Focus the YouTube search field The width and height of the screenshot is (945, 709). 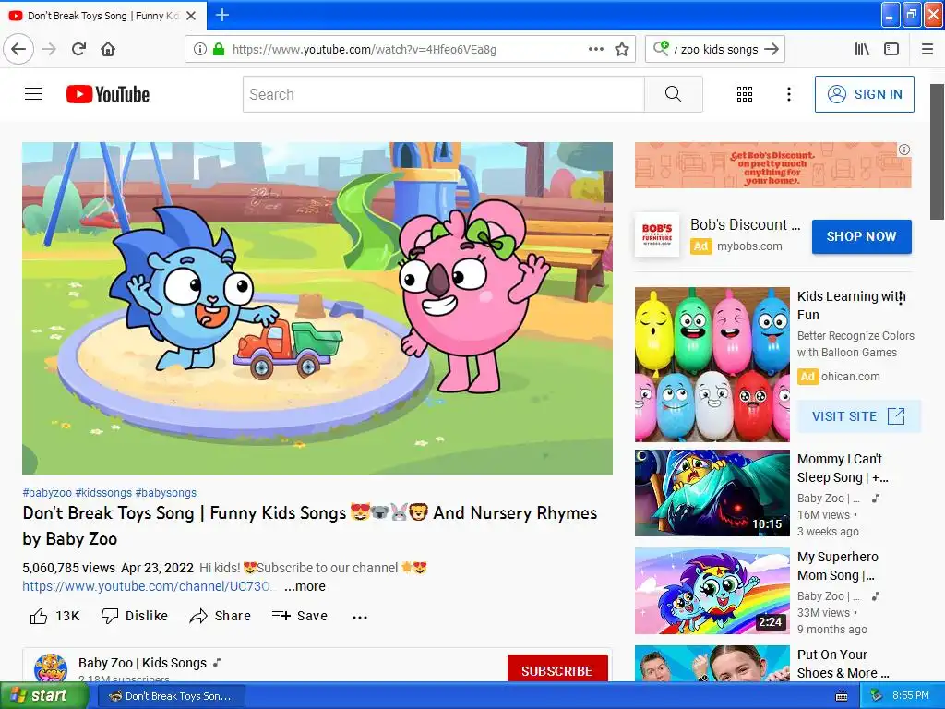pyautogui.click(x=444, y=94)
